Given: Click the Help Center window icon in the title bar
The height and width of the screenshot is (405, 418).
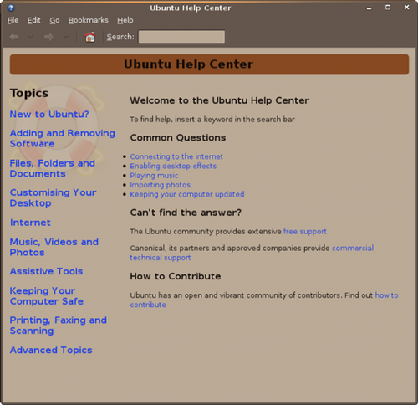Looking at the screenshot, I should pos(11,8).
